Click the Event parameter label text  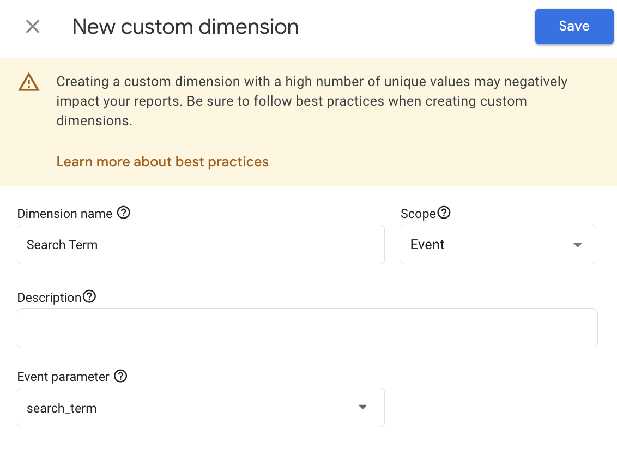[x=63, y=377]
